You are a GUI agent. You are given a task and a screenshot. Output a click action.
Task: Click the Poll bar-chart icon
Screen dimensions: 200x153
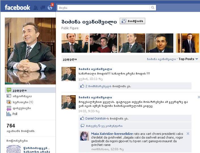point(9,114)
